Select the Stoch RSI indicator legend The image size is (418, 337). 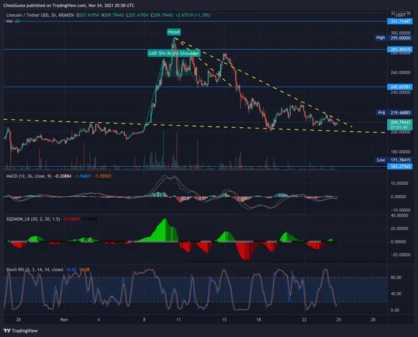34,269
